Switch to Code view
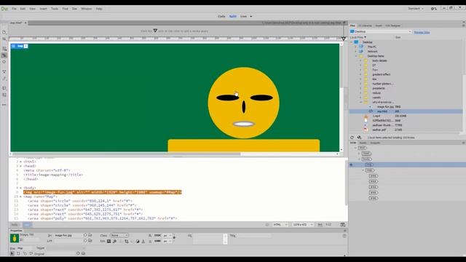The width and height of the screenshot is (466, 262). 221,16
